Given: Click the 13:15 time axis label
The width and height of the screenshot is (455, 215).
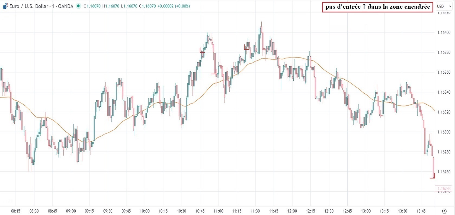Looking at the screenshot, I should (x=384, y=211).
